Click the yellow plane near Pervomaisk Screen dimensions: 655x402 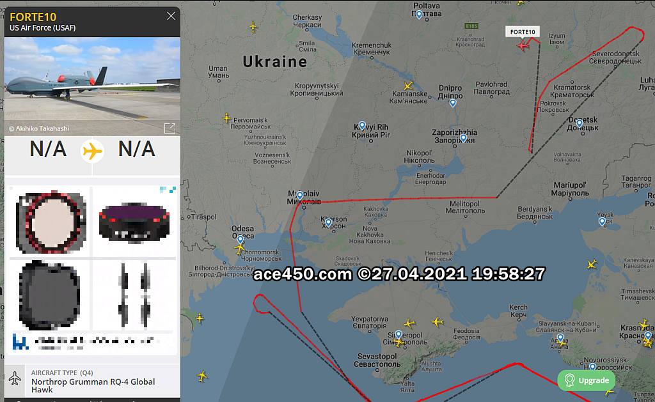point(226,118)
